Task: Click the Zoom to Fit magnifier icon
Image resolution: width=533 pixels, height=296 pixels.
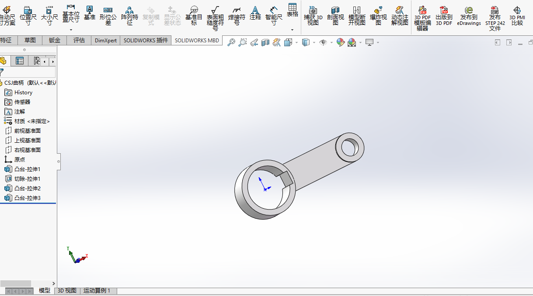Action: click(x=231, y=42)
